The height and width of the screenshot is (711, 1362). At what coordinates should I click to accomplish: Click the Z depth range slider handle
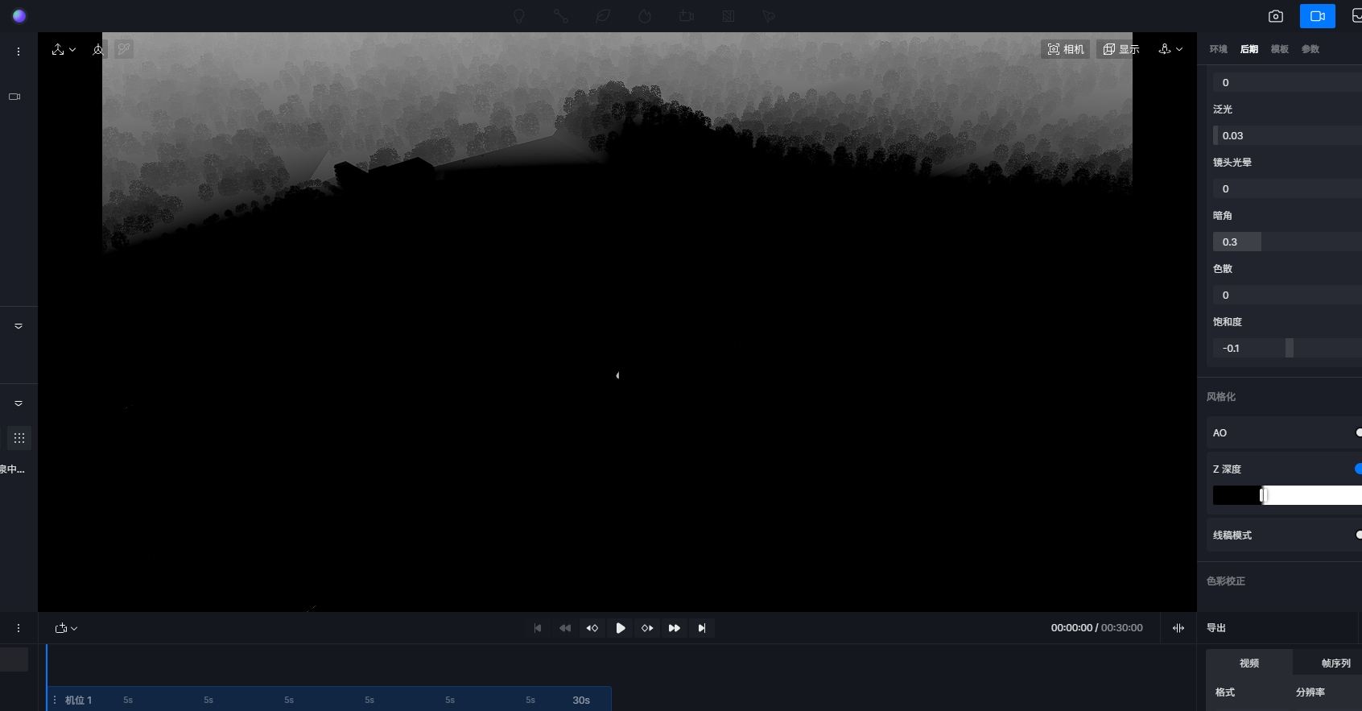coord(1263,495)
